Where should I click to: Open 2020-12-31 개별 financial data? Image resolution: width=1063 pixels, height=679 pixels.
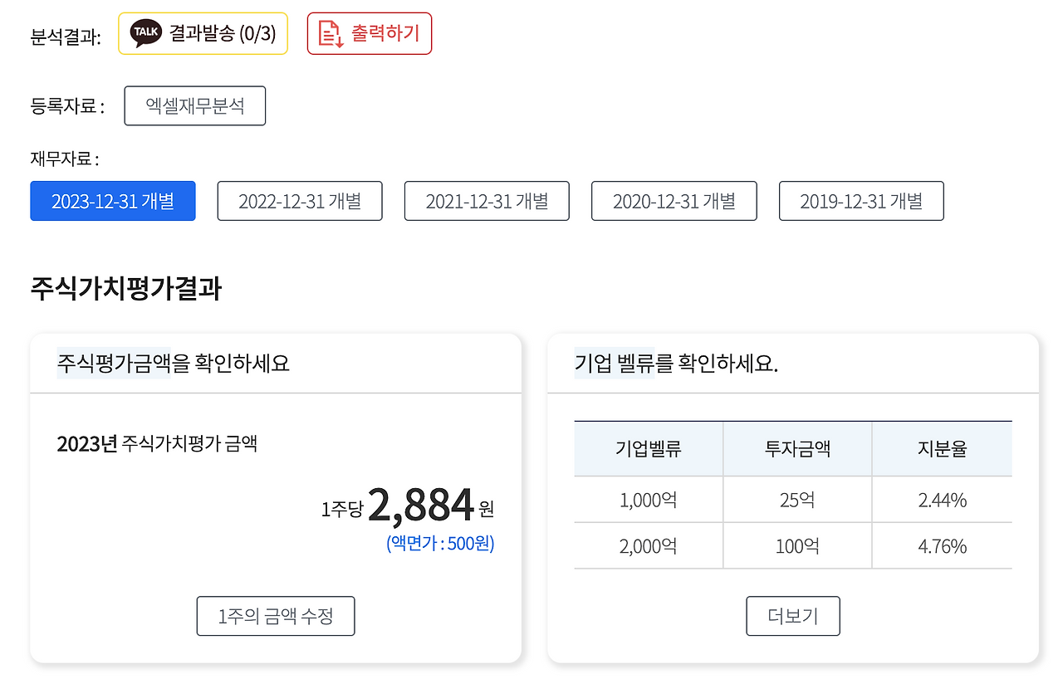(674, 200)
